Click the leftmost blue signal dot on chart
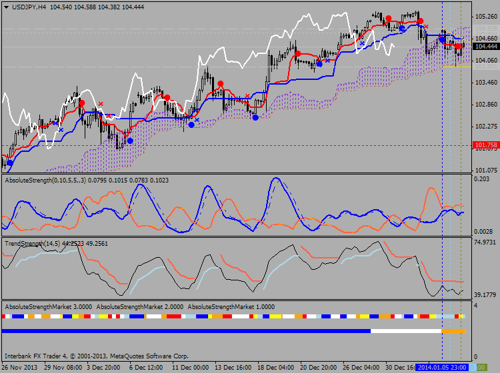Image resolution: width=500 pixels, height=373 pixels. click(x=9, y=163)
